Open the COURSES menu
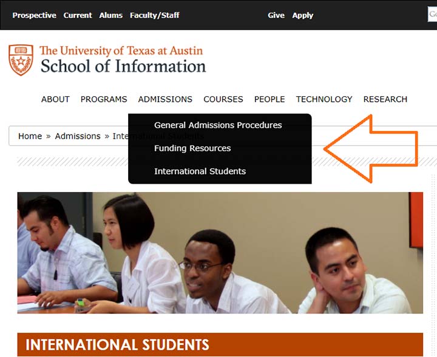 [x=223, y=99]
